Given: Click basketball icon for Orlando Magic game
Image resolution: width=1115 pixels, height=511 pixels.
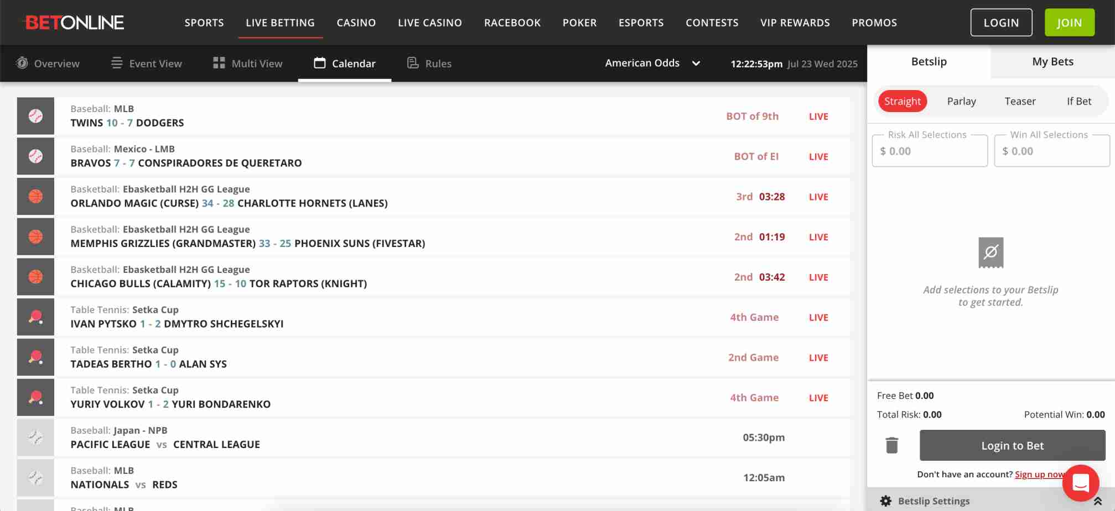Looking at the screenshot, I should click(35, 197).
